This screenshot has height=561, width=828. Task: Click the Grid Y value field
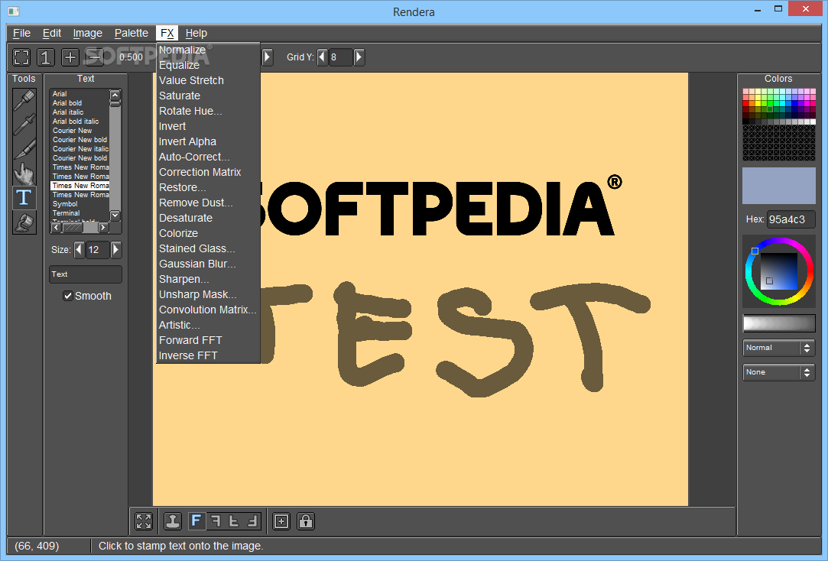(340, 57)
